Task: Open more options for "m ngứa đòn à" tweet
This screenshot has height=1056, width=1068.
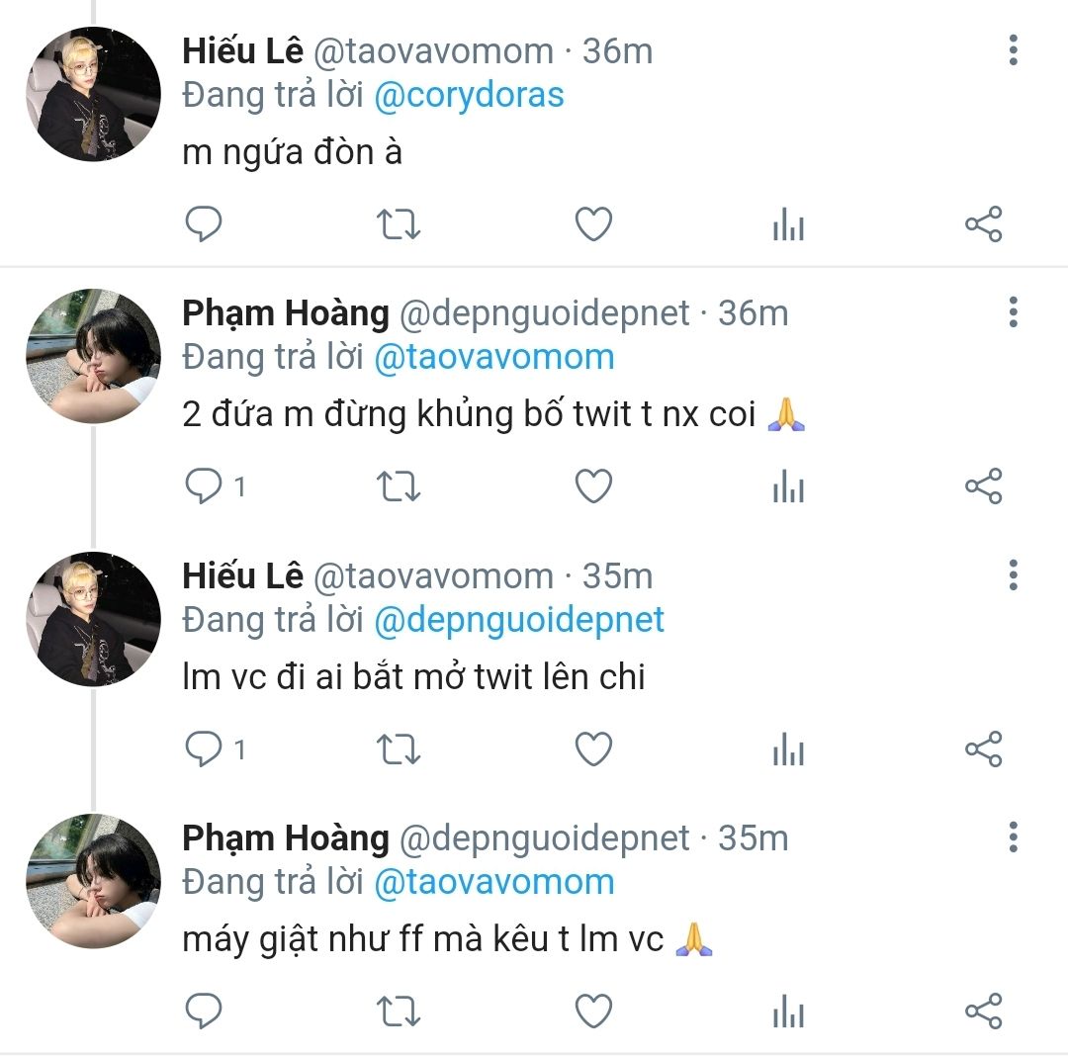Action: [x=1013, y=49]
